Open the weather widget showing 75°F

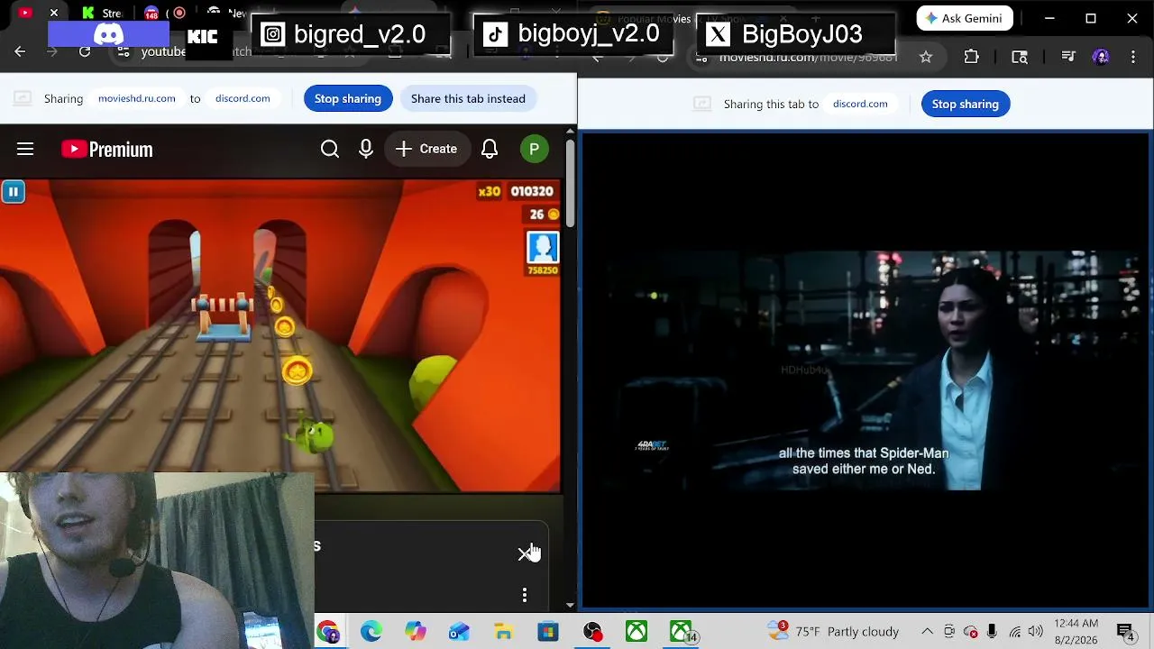834,632
